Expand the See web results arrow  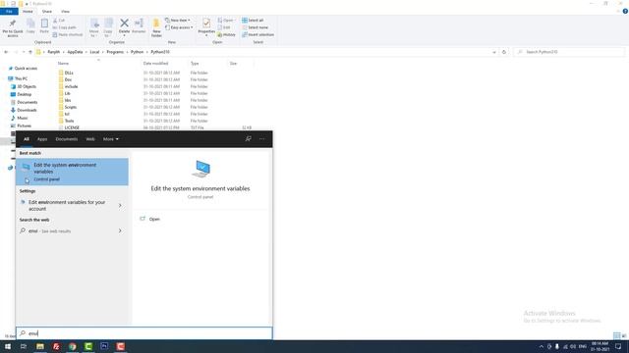(x=120, y=231)
